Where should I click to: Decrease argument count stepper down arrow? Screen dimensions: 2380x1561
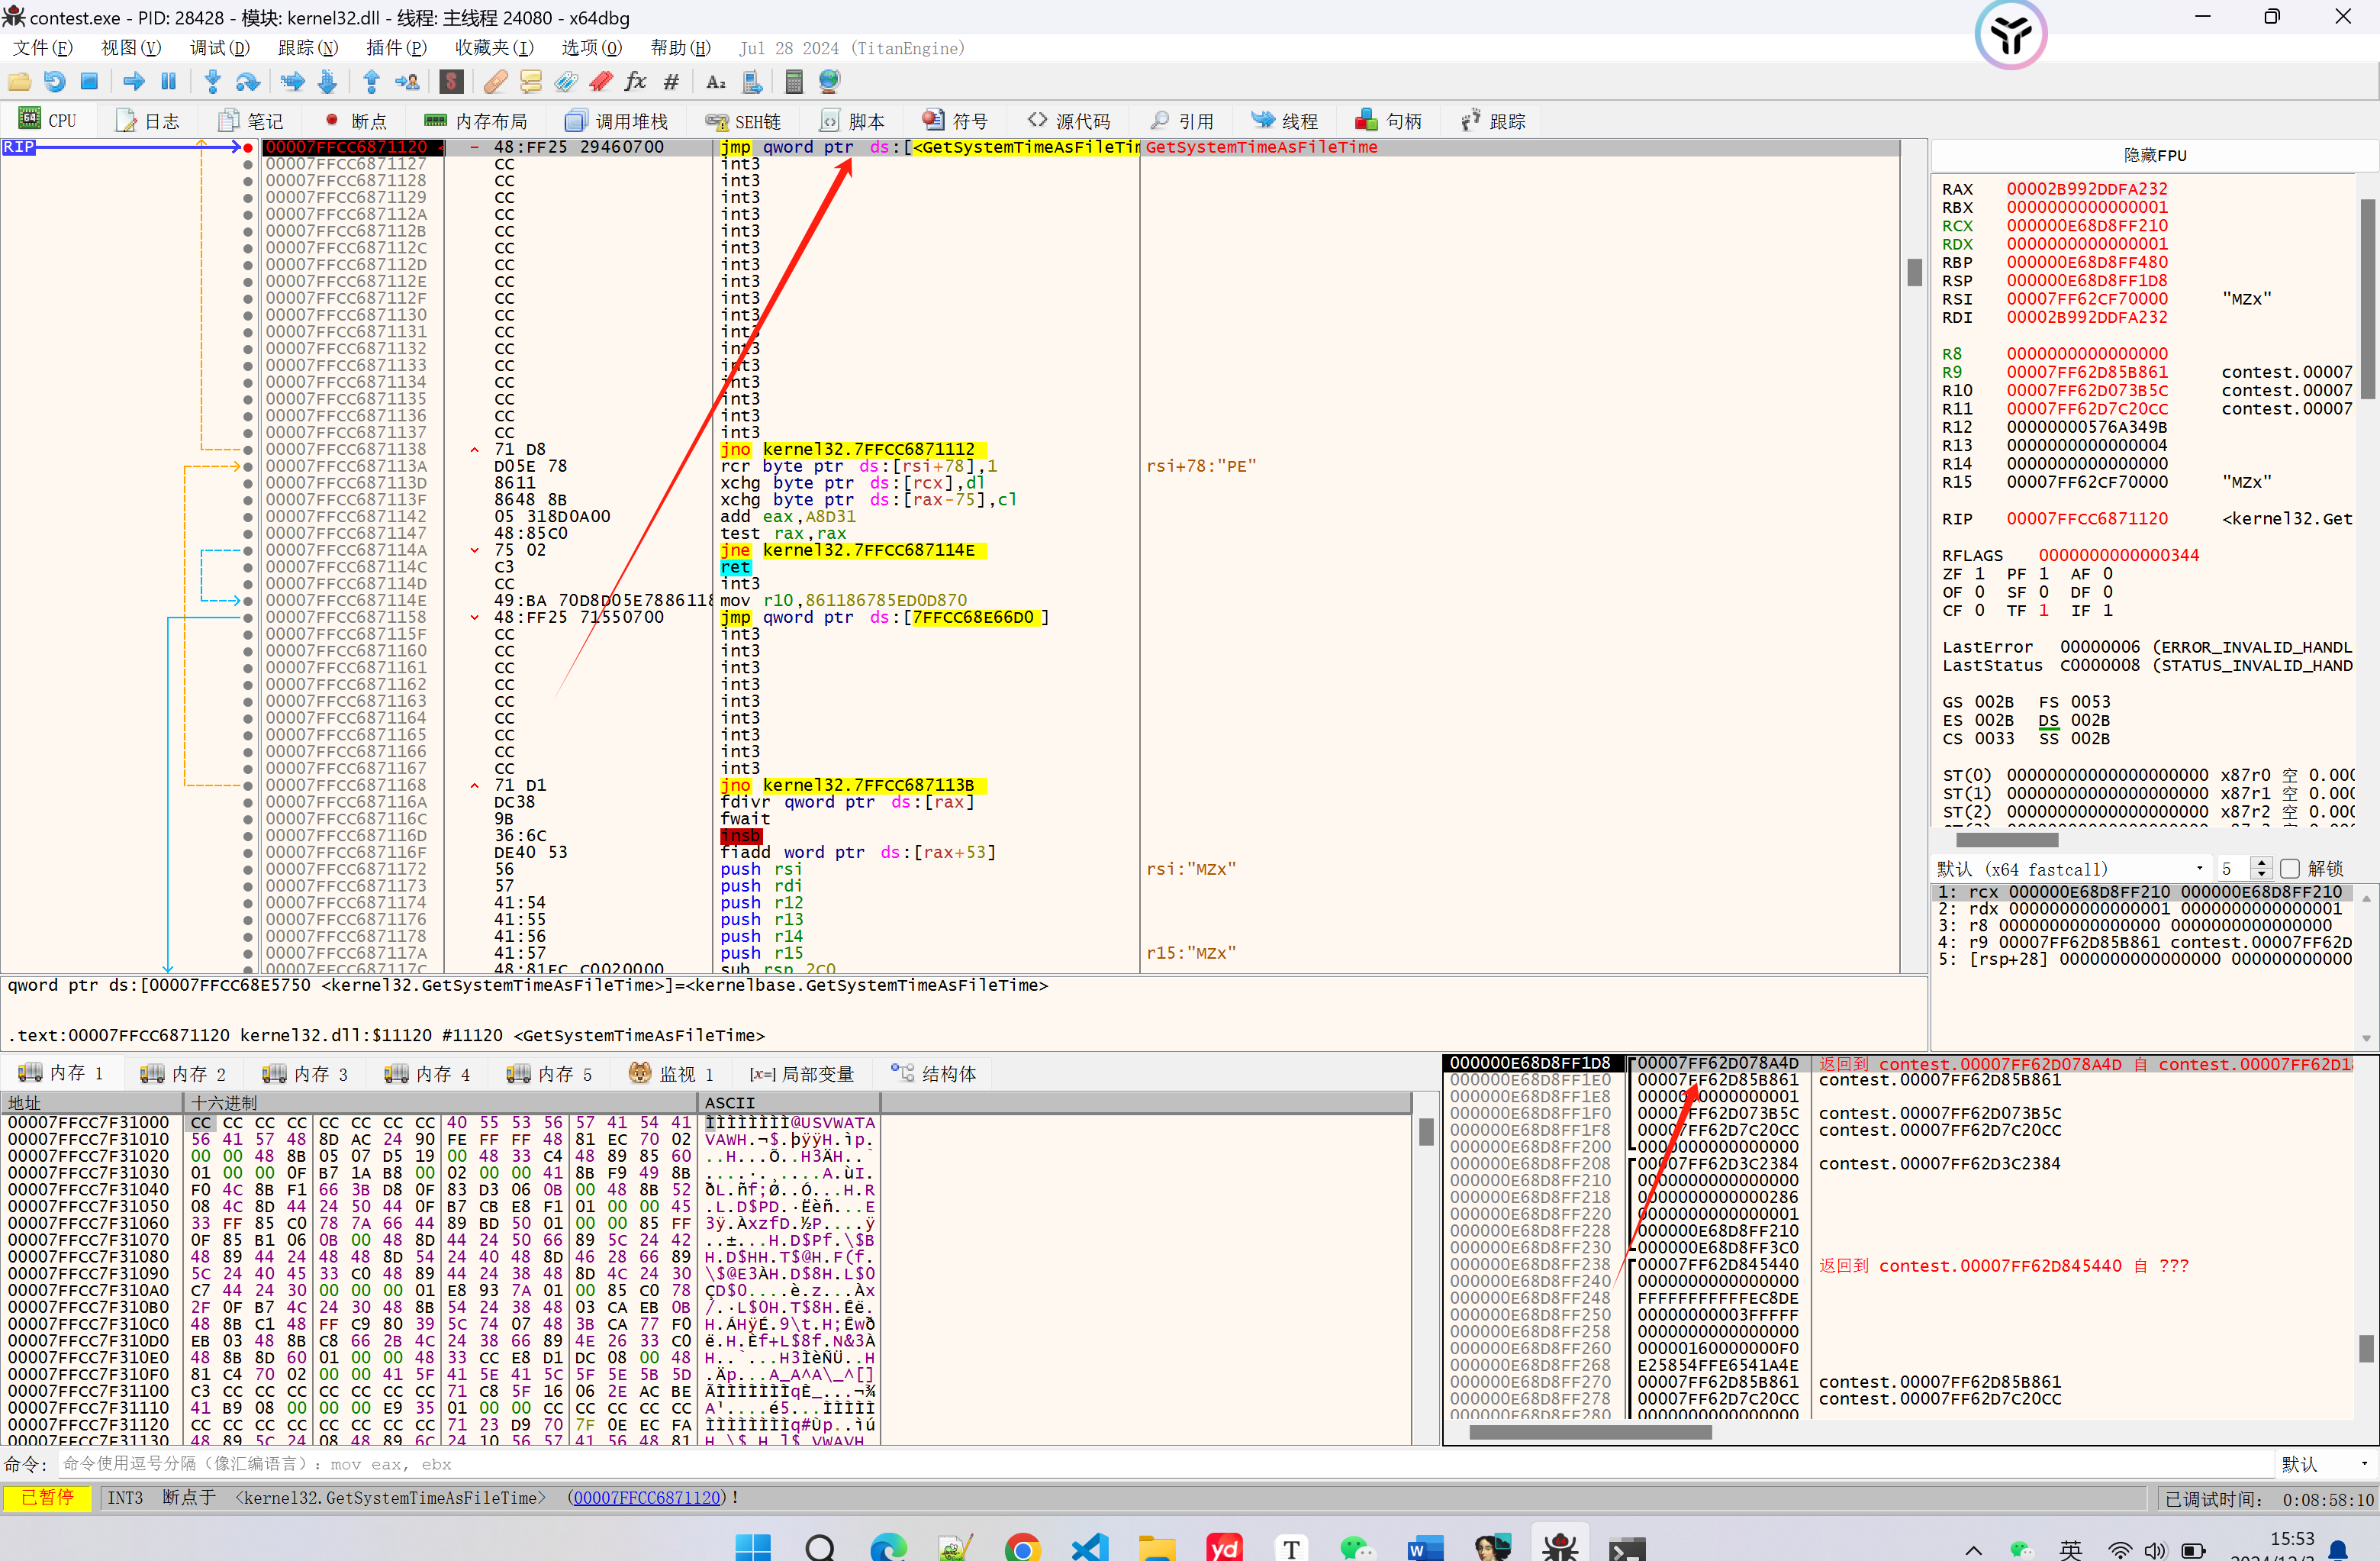(2261, 873)
